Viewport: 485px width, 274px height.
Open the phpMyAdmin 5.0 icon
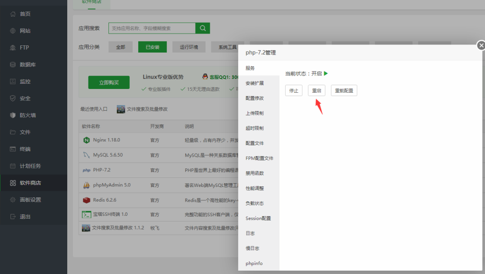pos(87,186)
